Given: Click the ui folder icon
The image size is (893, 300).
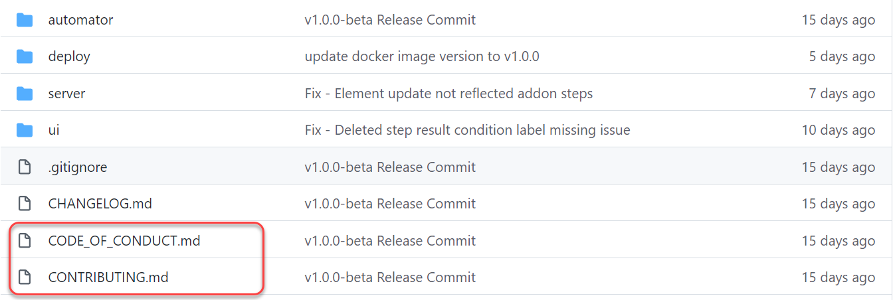Looking at the screenshot, I should tap(25, 130).
